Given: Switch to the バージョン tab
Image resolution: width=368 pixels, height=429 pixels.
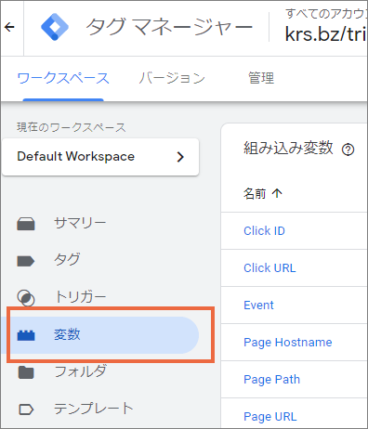Looking at the screenshot, I should tap(172, 78).
